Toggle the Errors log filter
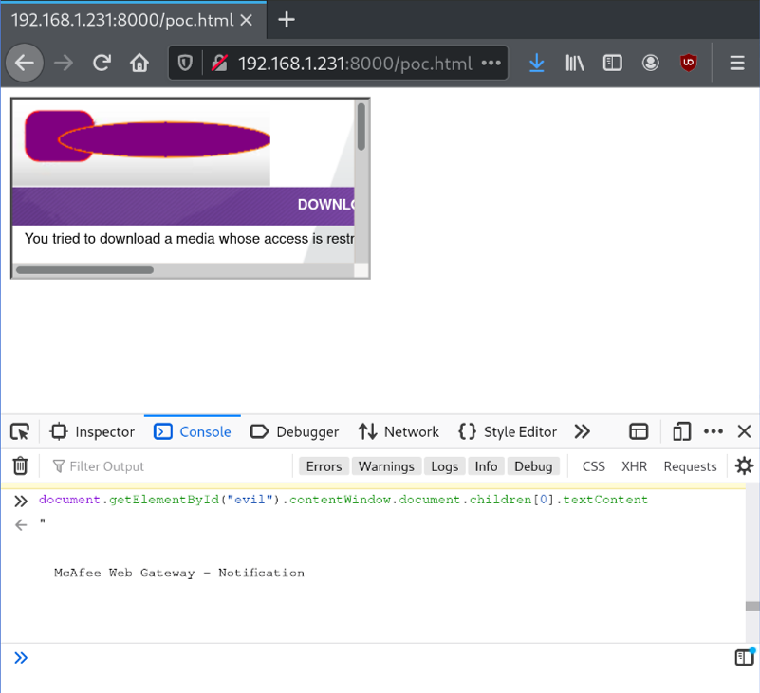760x693 pixels. pos(324,466)
